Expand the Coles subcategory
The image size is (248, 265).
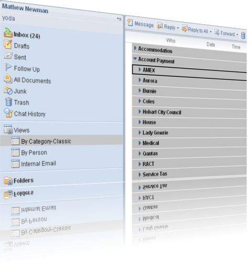click(x=139, y=101)
